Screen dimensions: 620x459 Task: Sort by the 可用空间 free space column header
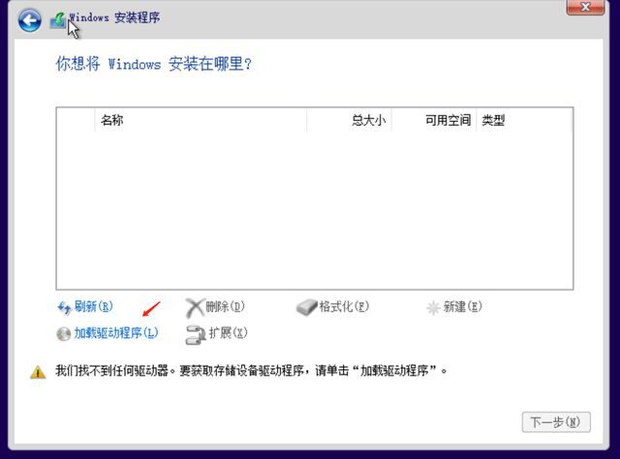point(447,120)
